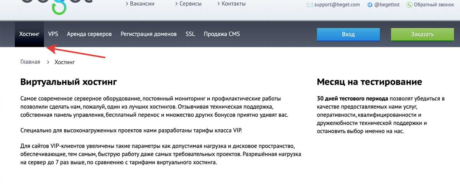Click the green Заказать button

422,35
